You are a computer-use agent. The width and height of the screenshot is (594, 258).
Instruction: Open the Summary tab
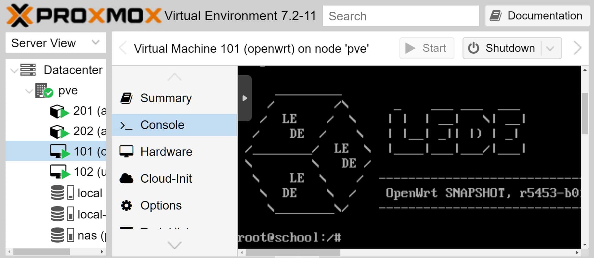(166, 98)
